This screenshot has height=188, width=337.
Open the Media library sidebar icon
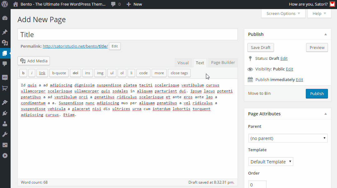click(x=5, y=43)
